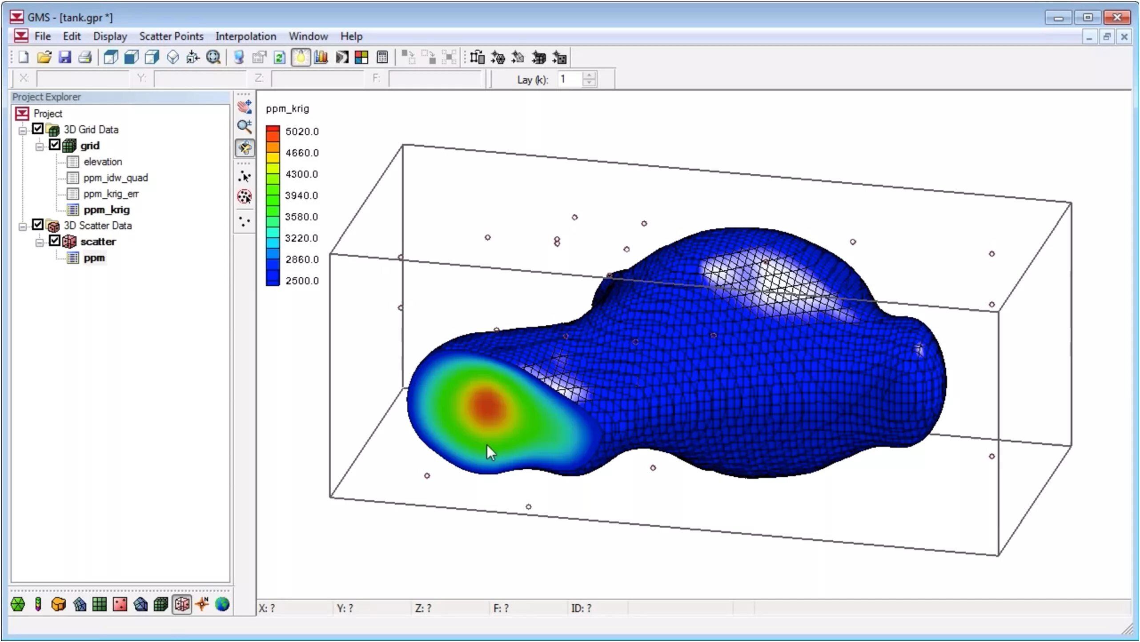Choose the Create Scatter Point tool
Image resolution: width=1140 pixels, height=642 pixels.
tap(245, 221)
